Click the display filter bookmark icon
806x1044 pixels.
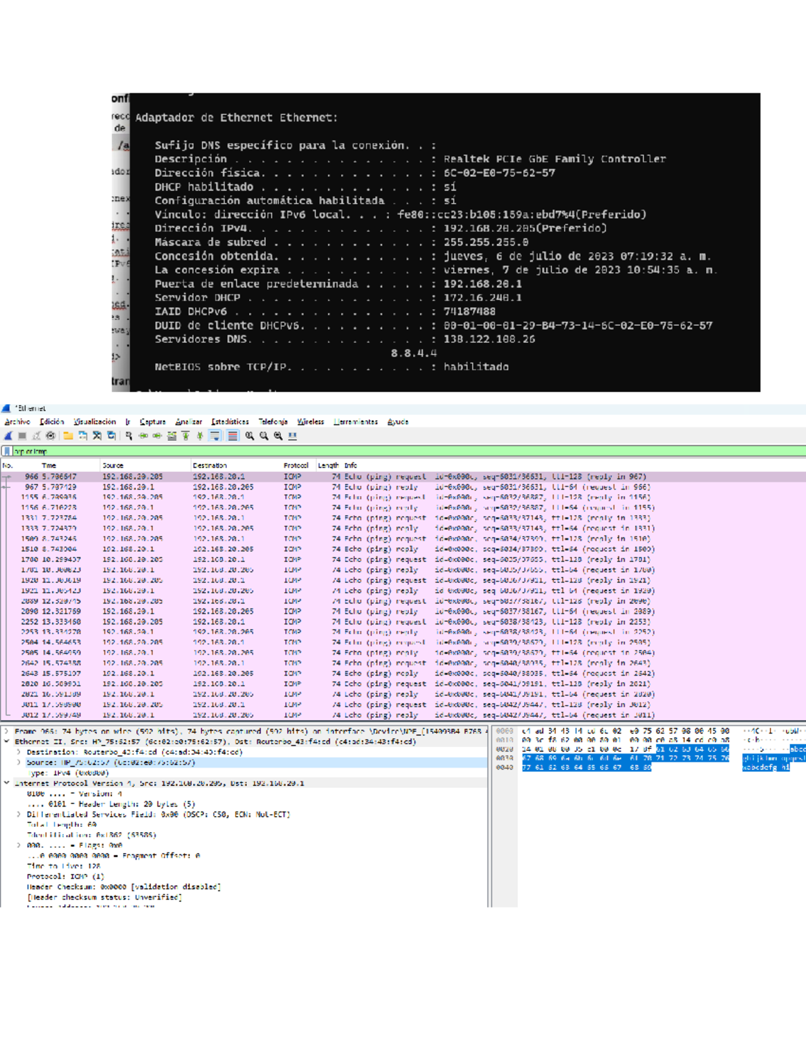[7, 451]
